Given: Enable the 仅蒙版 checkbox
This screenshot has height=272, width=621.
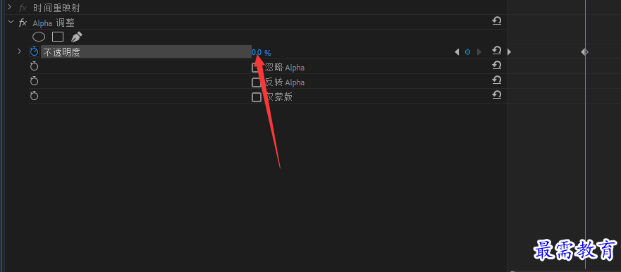Looking at the screenshot, I should click(257, 97).
